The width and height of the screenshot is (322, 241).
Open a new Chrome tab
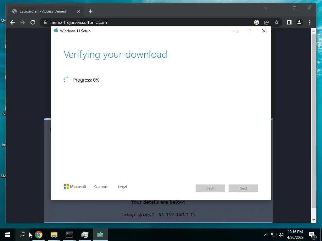click(x=91, y=11)
